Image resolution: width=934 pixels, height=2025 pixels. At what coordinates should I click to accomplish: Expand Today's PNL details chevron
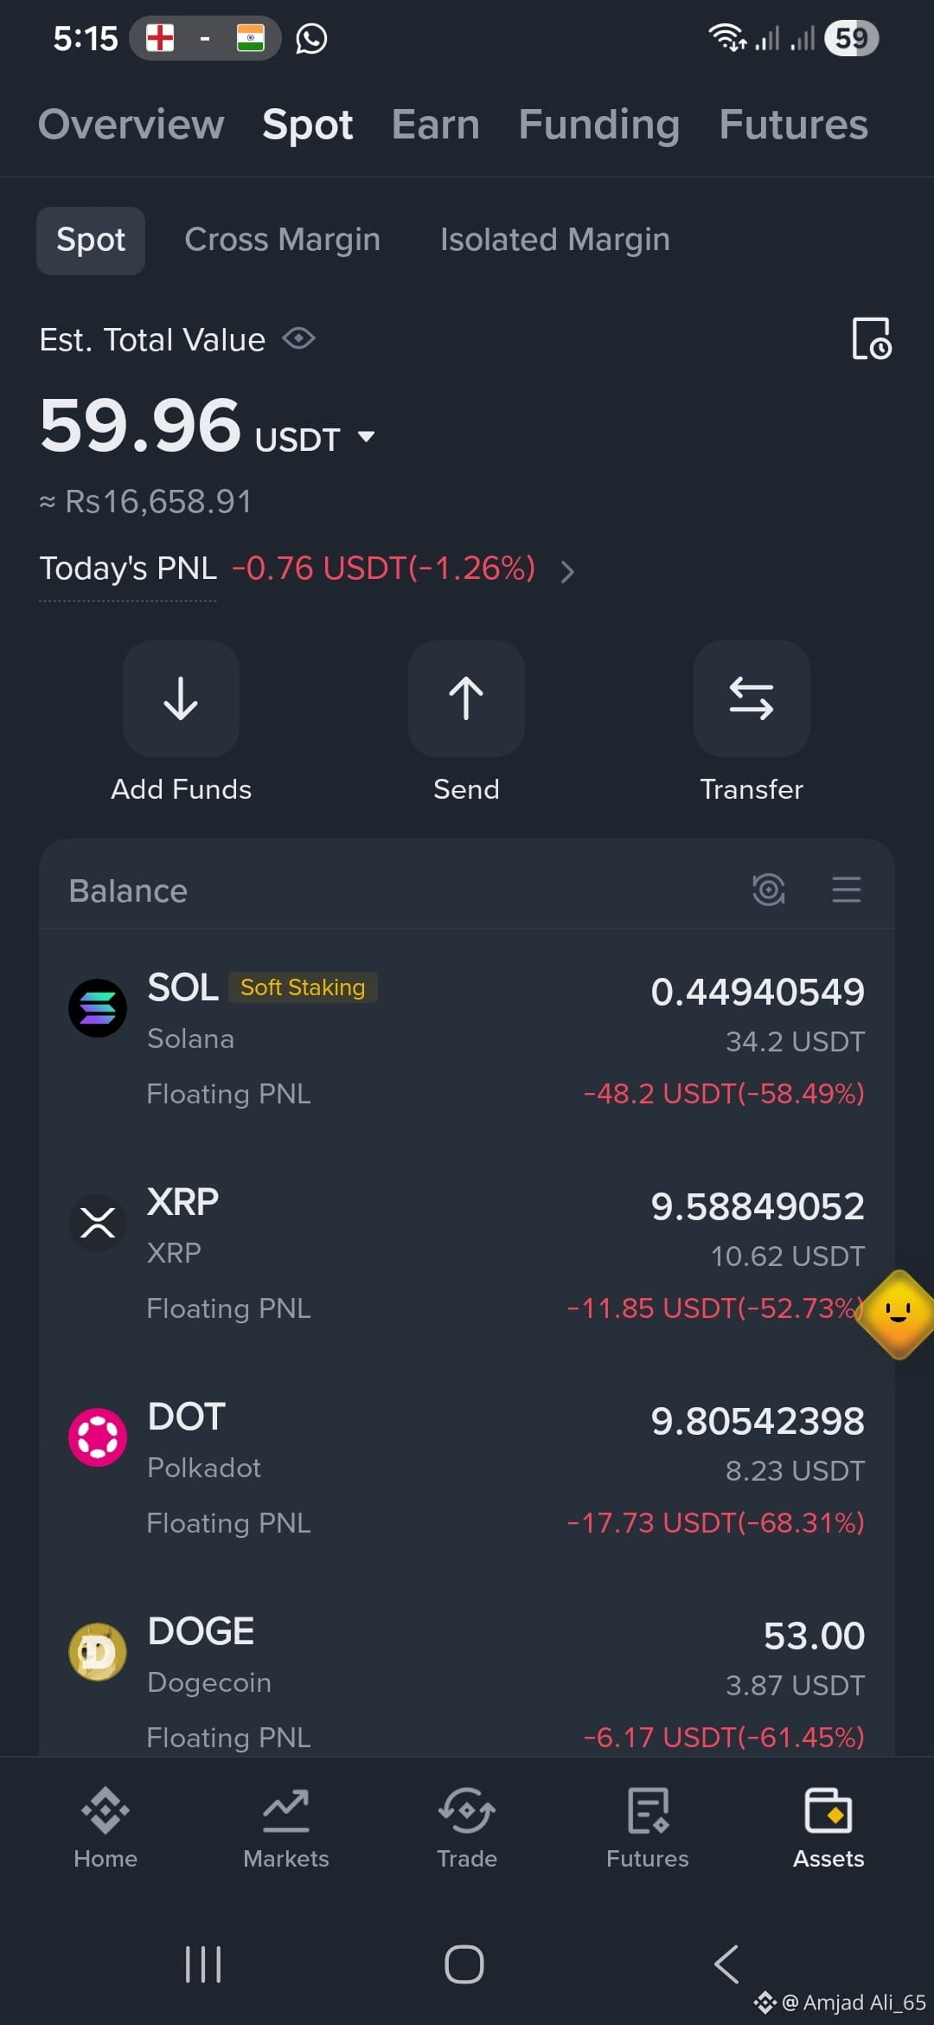pos(567,571)
